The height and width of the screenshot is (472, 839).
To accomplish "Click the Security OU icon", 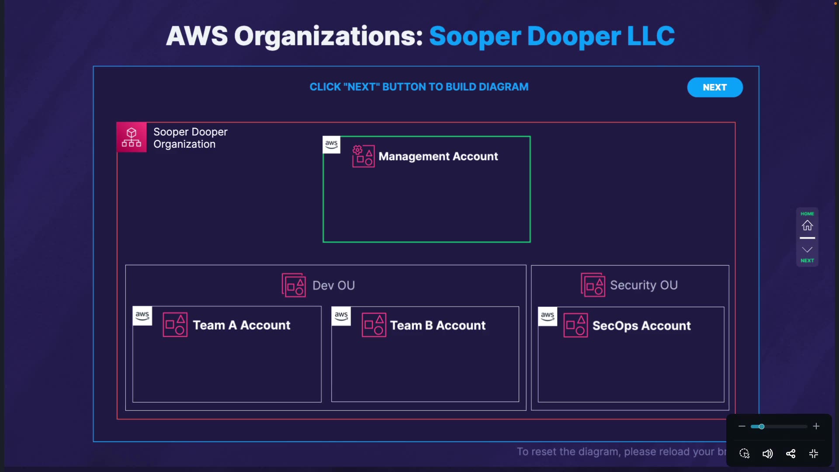I will pos(593,285).
